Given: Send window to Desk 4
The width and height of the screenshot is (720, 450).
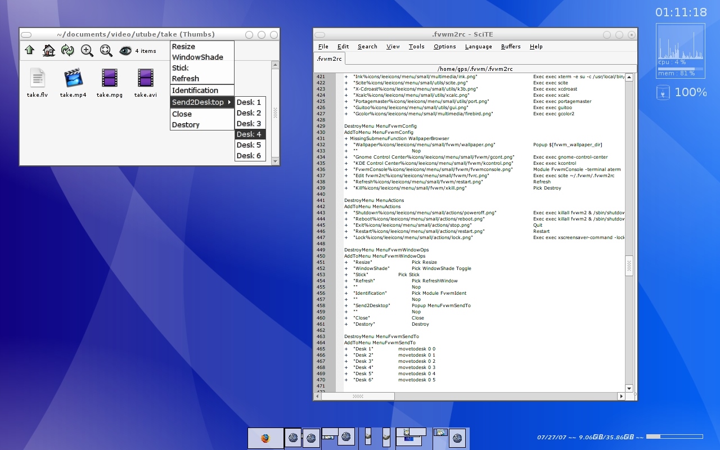Looking at the screenshot, I should pyautogui.click(x=250, y=134).
